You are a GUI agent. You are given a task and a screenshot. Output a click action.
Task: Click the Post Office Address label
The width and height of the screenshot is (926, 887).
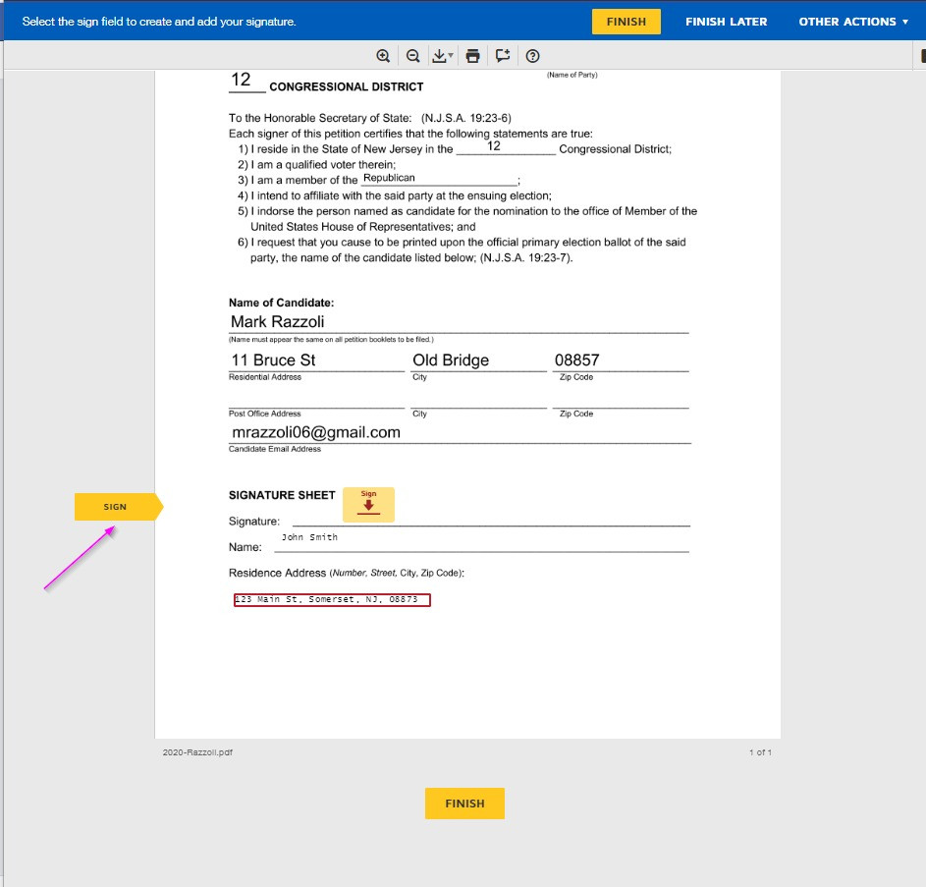[x=264, y=414]
